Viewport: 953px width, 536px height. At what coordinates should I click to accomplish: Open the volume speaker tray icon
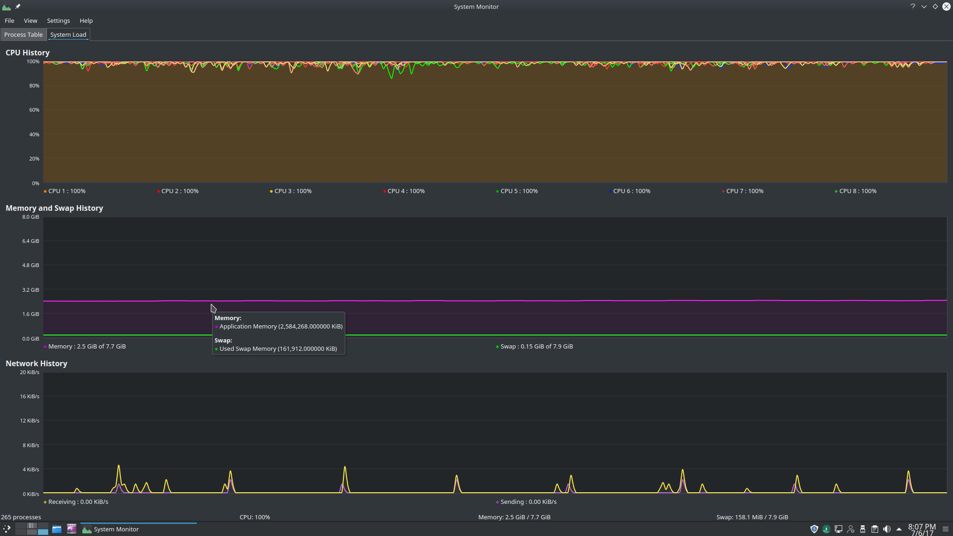point(887,529)
